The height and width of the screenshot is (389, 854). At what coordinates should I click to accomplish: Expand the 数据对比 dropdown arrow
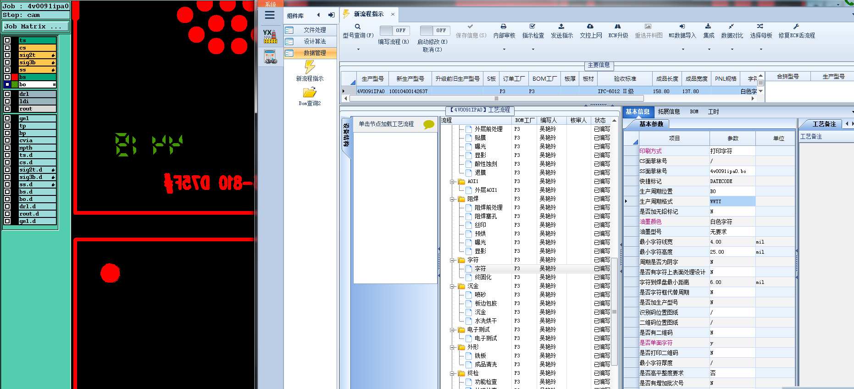click(732, 49)
